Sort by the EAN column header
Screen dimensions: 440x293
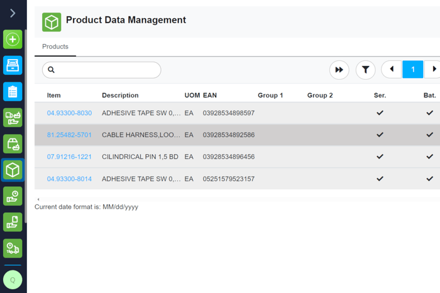tap(210, 96)
